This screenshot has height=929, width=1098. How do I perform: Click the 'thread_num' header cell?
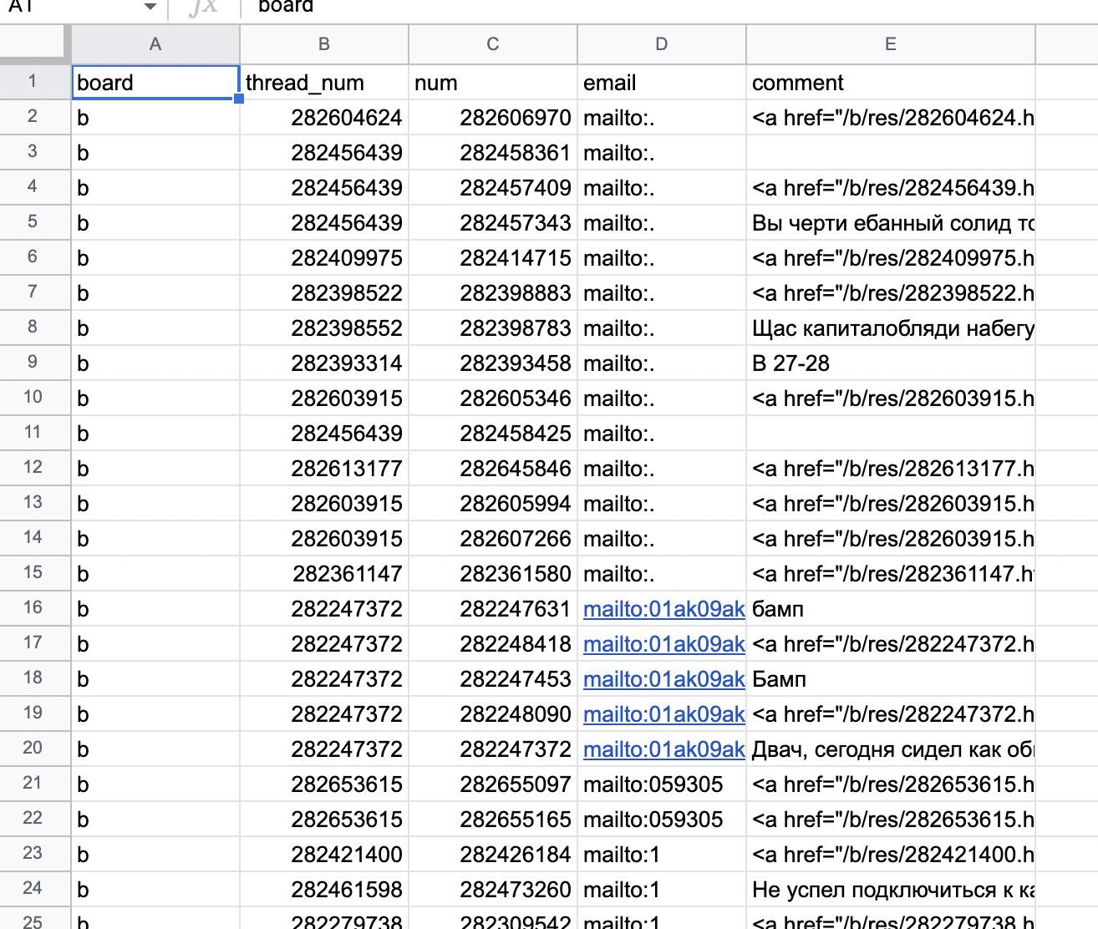tap(324, 83)
